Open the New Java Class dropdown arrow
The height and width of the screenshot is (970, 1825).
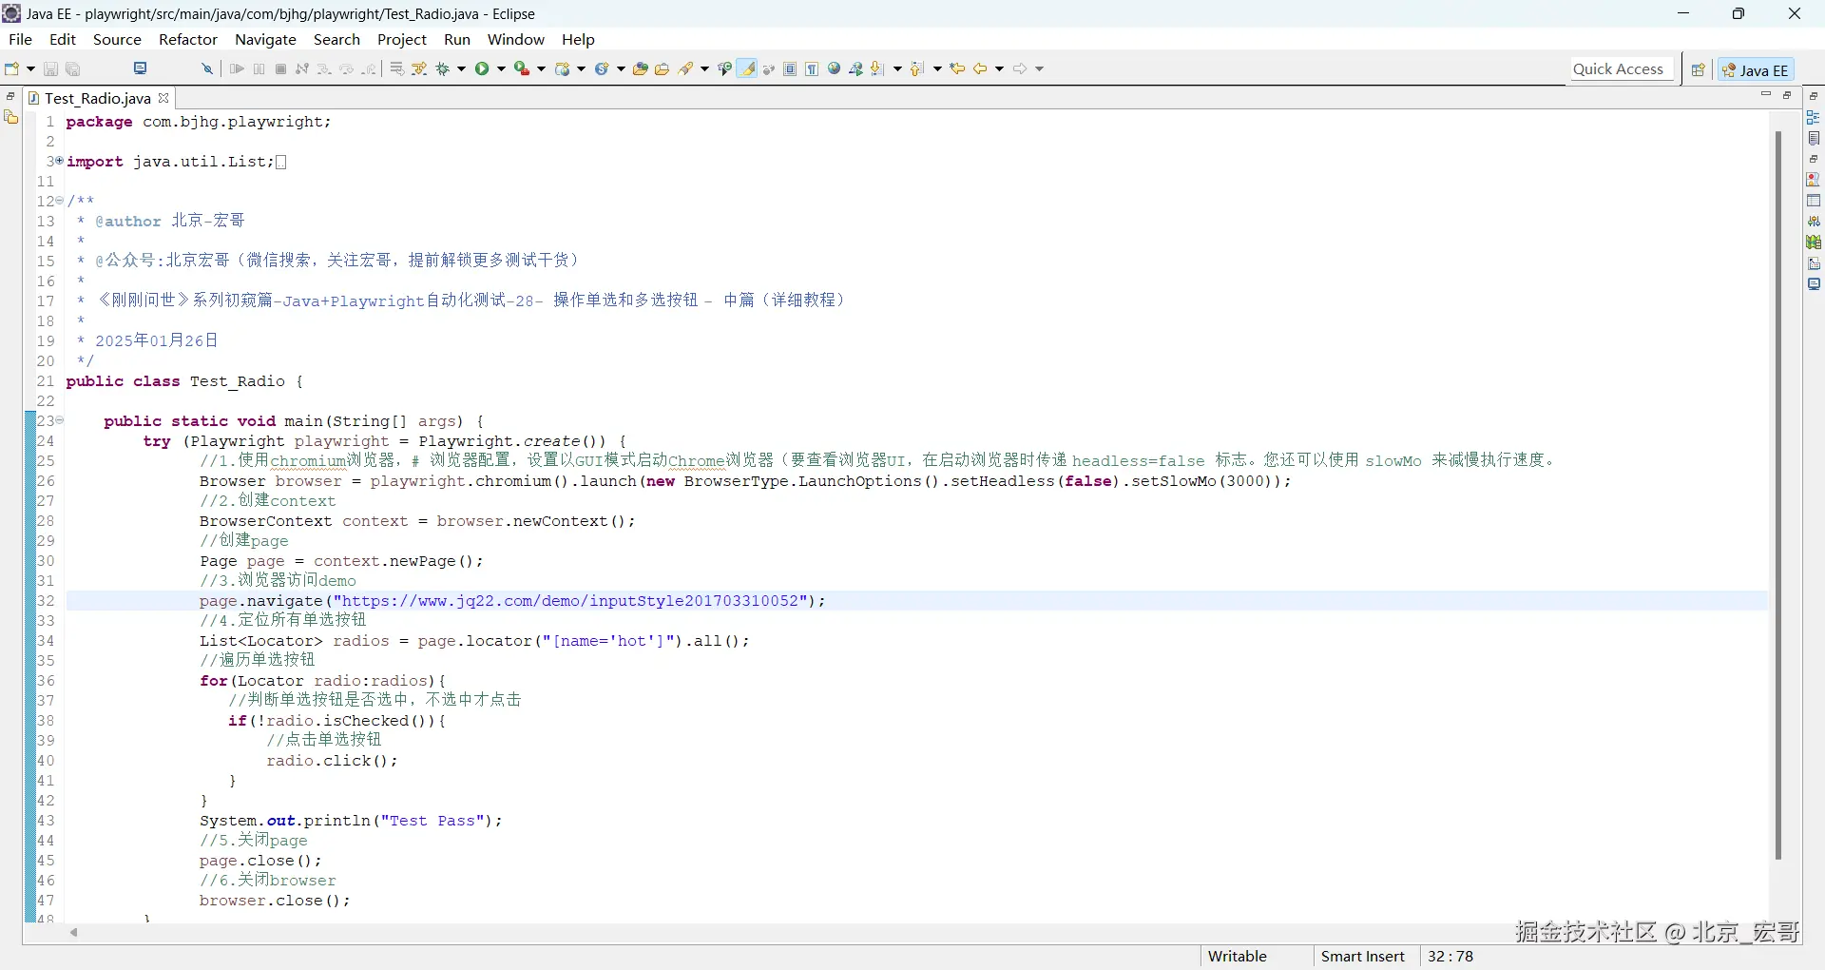621,68
